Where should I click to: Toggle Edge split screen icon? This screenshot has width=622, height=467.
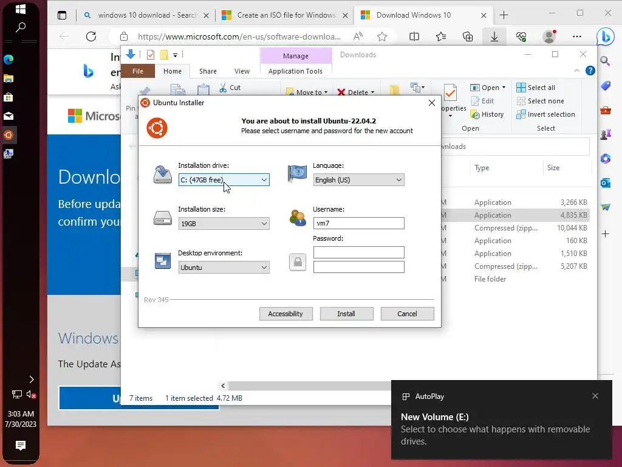point(414,36)
